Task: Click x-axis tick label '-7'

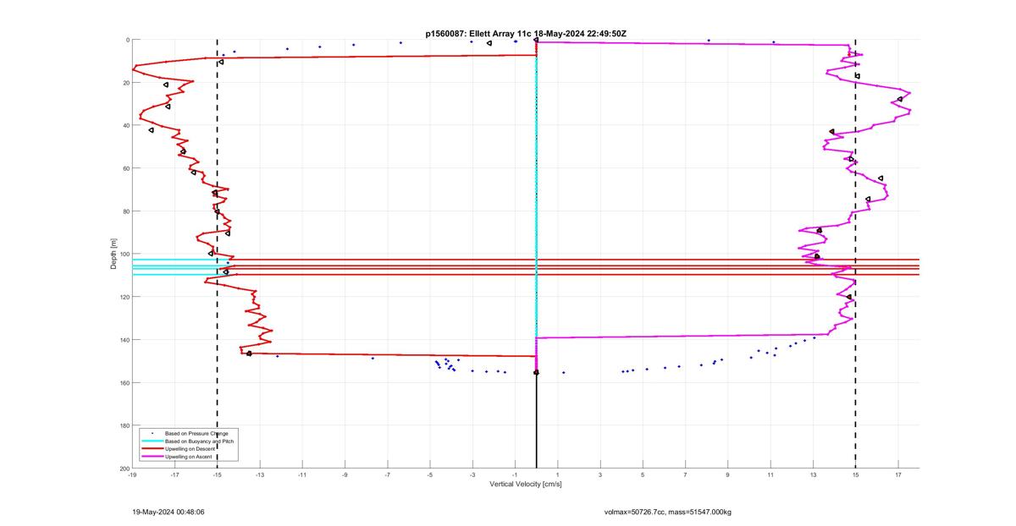Action: click(x=387, y=475)
